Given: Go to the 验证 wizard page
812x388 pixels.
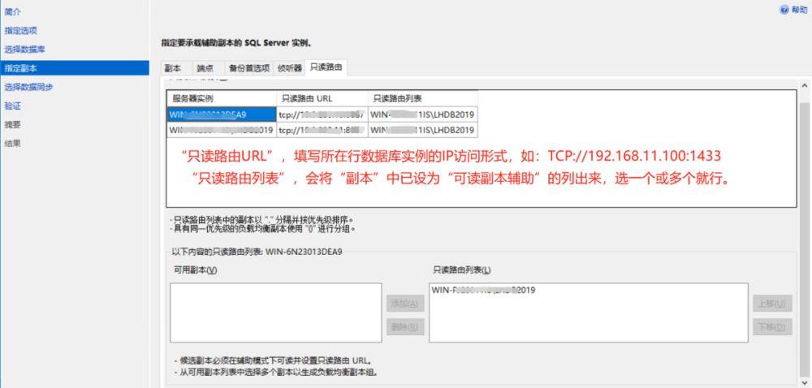Looking at the screenshot, I should coord(13,106).
